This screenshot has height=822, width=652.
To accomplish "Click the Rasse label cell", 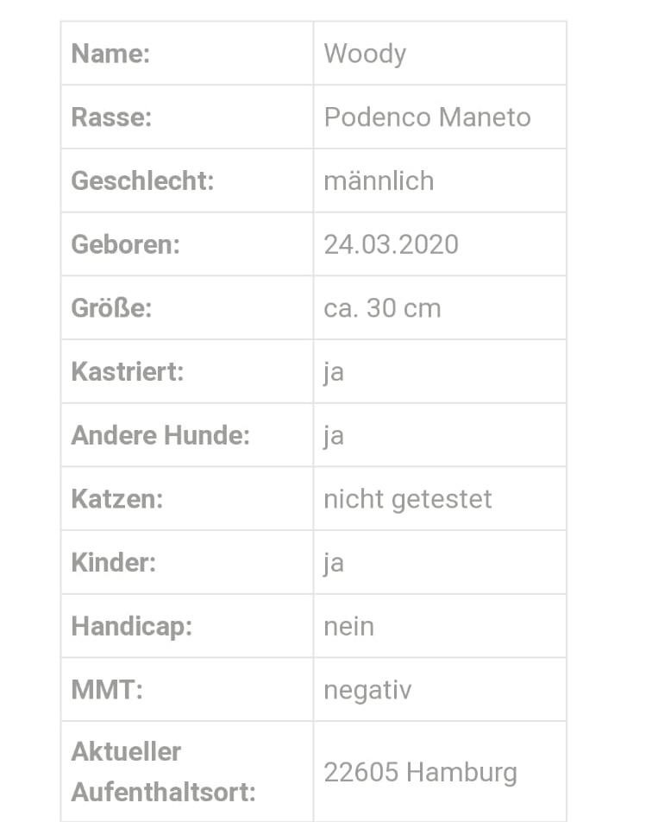I will tap(187, 117).
